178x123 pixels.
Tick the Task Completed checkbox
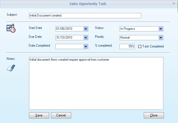(x=140, y=46)
